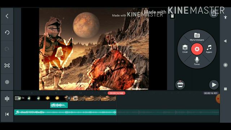The height and width of the screenshot is (130, 231).
Task: Open the Аудио audio browser
Action: [x=209, y=49]
